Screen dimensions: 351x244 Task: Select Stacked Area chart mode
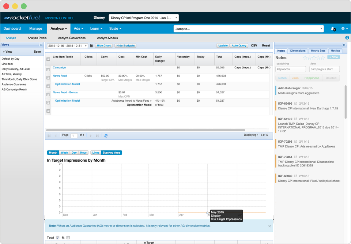tap(111, 153)
